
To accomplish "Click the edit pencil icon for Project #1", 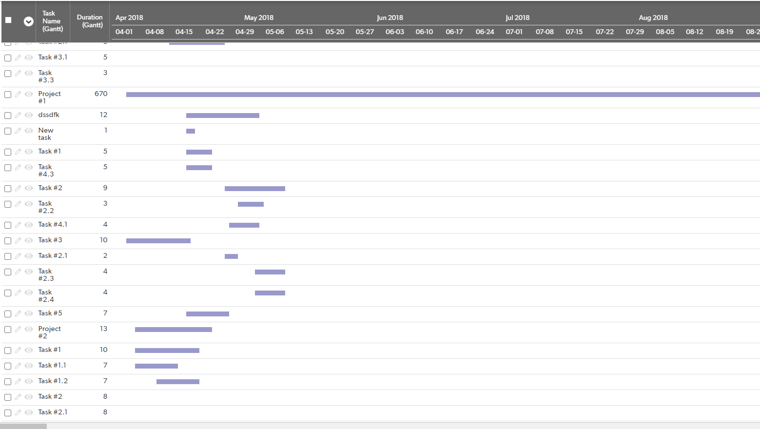I will [18, 94].
